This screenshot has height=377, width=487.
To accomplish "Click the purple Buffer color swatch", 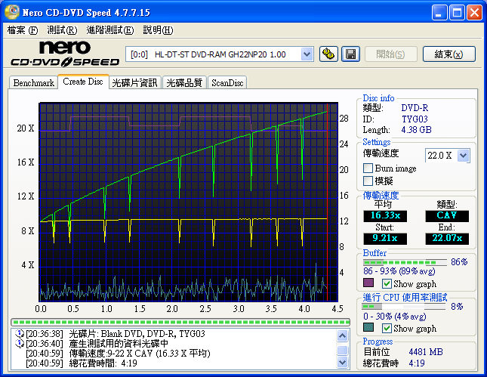I will click(368, 283).
